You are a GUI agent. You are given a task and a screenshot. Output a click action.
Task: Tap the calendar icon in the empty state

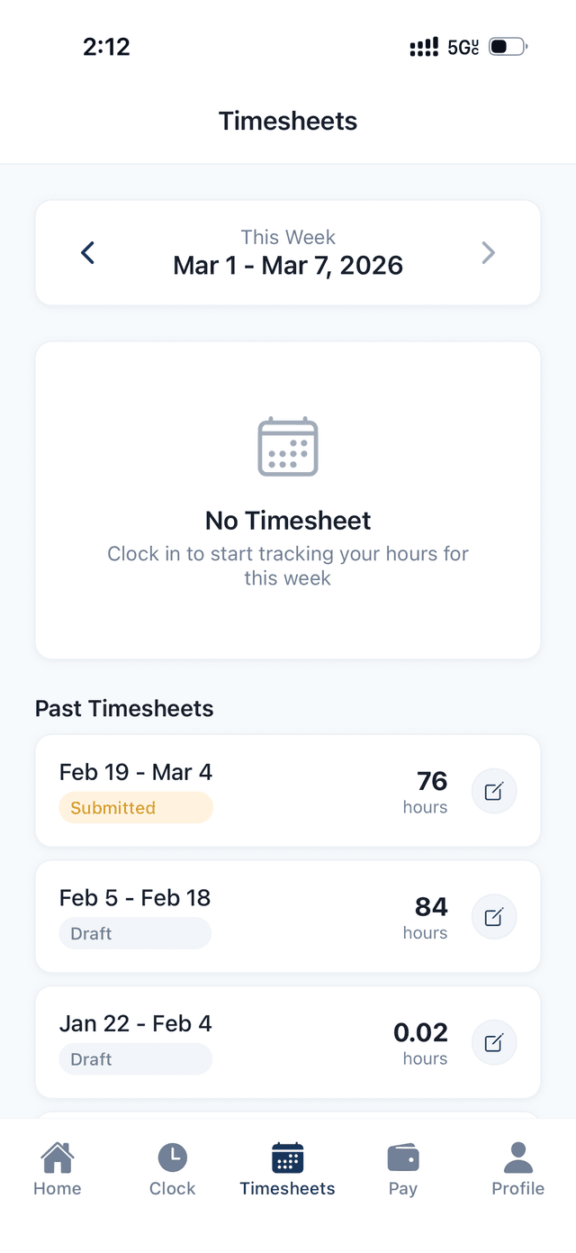click(287, 445)
